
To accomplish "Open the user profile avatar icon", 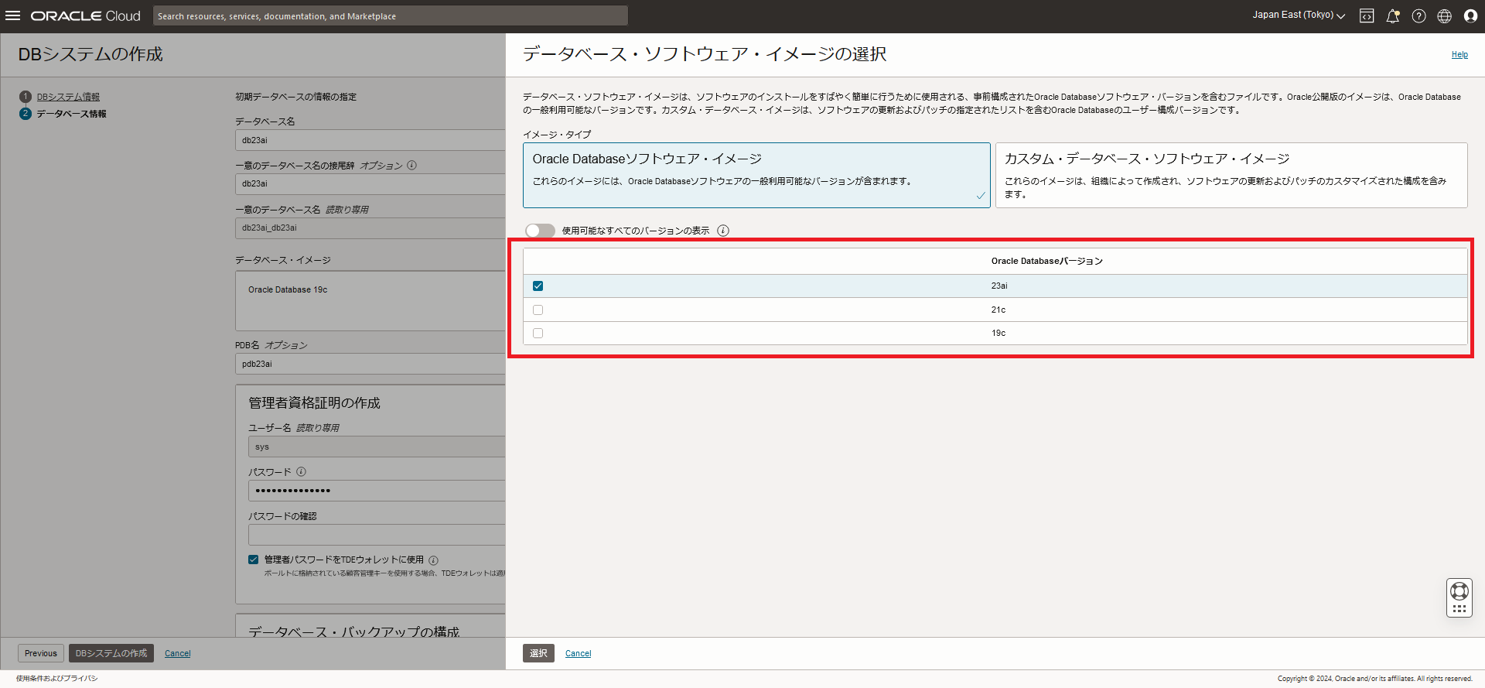I will pos(1470,15).
